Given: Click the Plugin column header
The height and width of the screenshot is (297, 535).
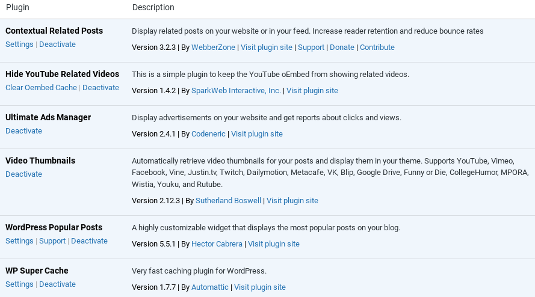Looking at the screenshot, I should point(17,7).
